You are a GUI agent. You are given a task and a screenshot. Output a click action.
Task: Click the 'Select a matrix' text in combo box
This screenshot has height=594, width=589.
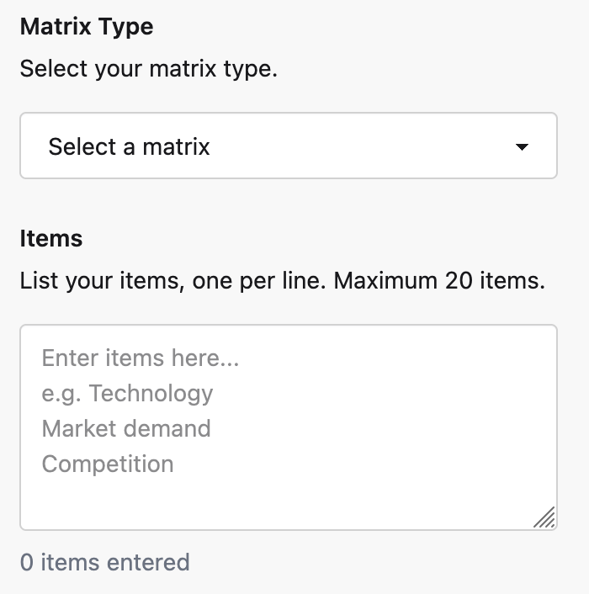[x=129, y=147]
